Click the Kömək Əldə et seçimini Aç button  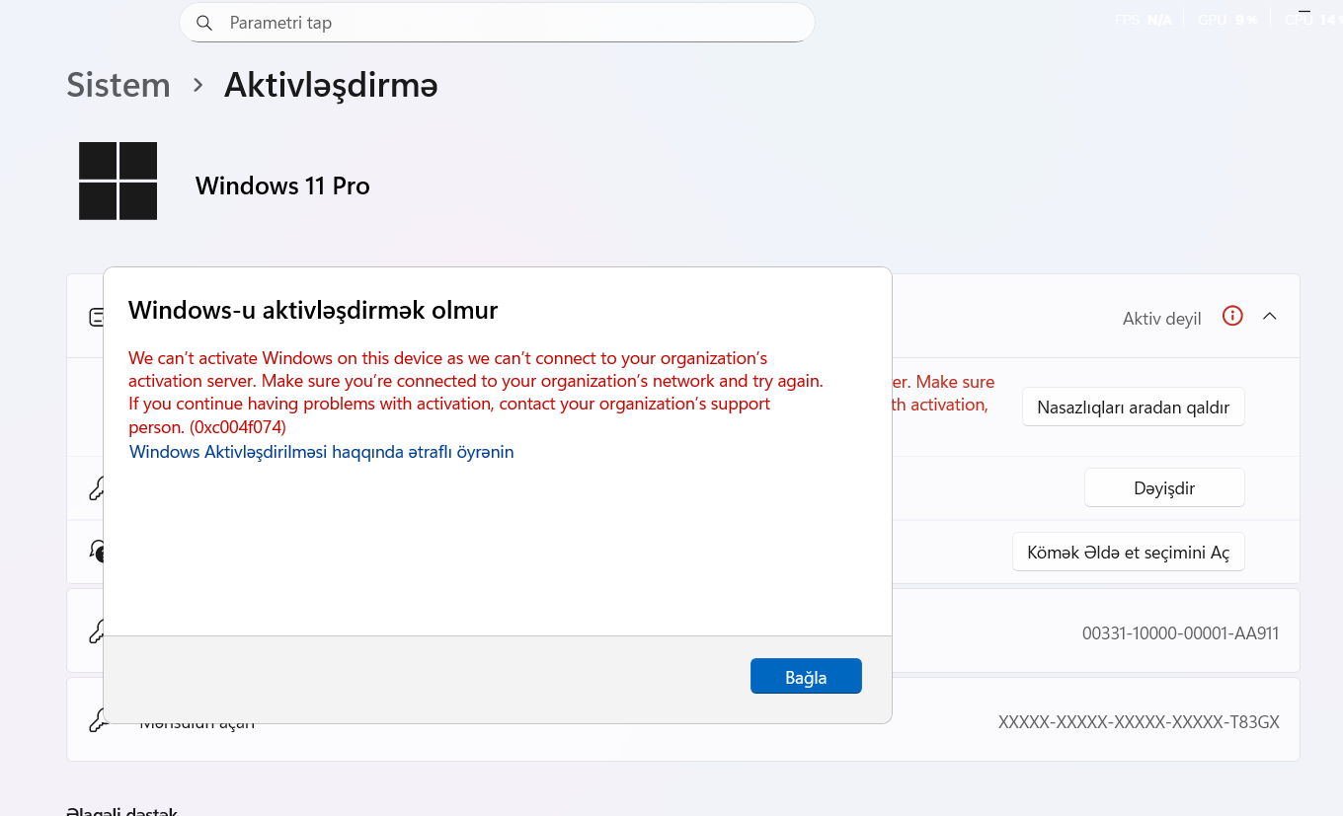(1128, 552)
